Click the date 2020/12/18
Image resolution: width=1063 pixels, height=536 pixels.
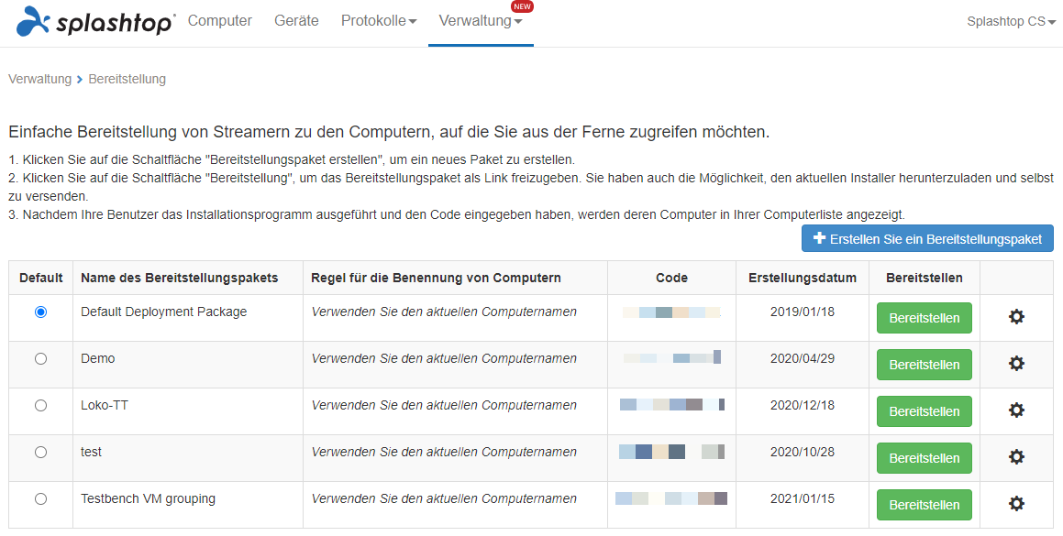(802, 405)
